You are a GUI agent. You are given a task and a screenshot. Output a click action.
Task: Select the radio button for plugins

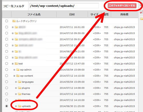[7, 88]
